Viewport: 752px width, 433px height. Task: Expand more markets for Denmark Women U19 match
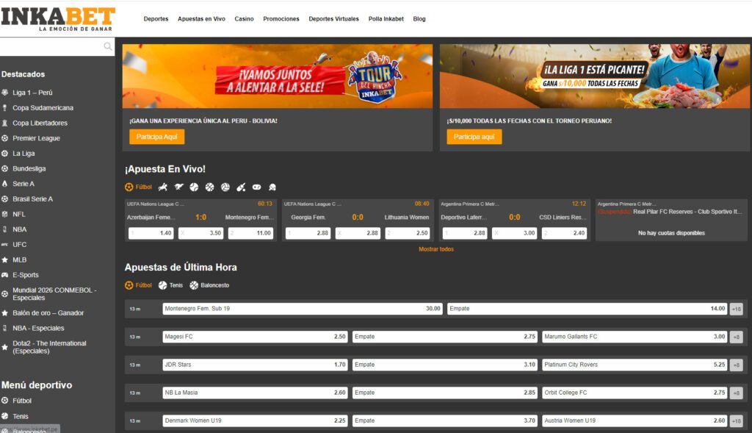click(737, 421)
